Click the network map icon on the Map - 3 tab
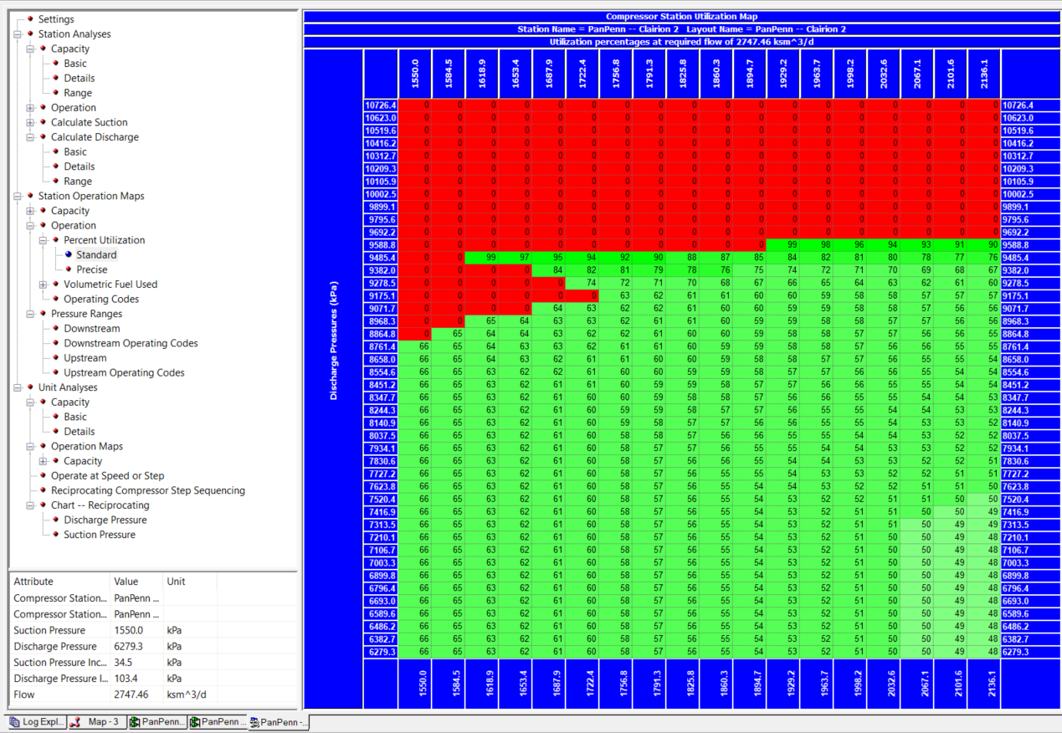 (74, 721)
